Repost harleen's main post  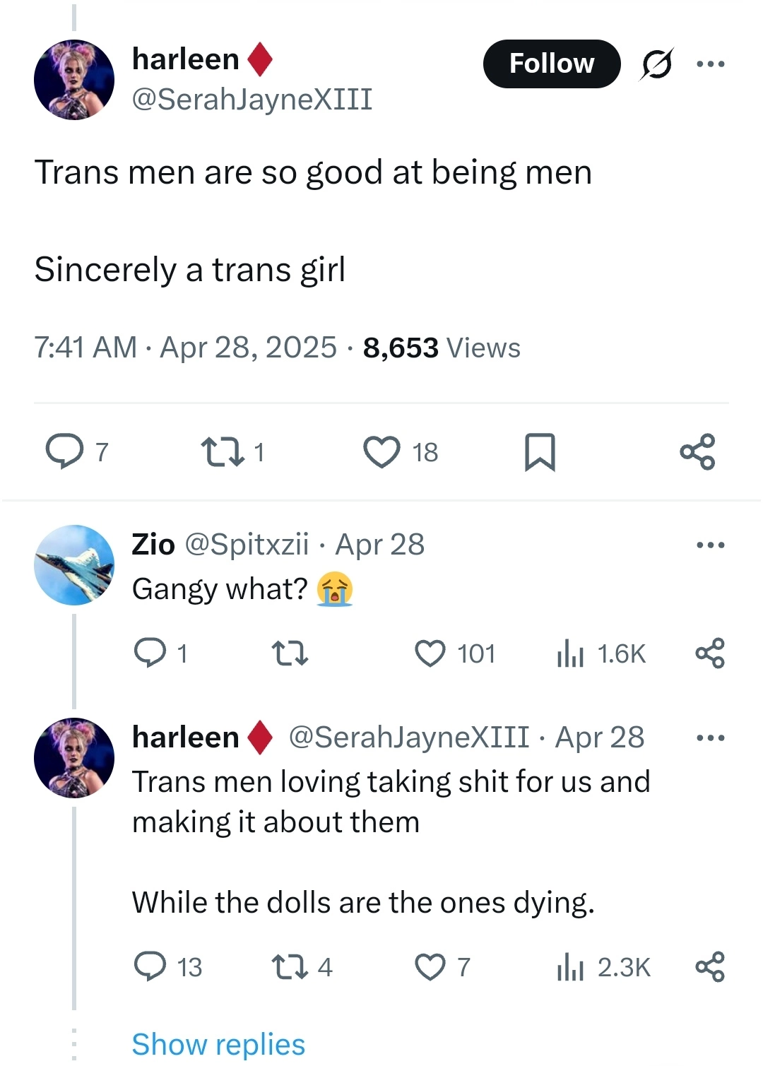coord(223,452)
